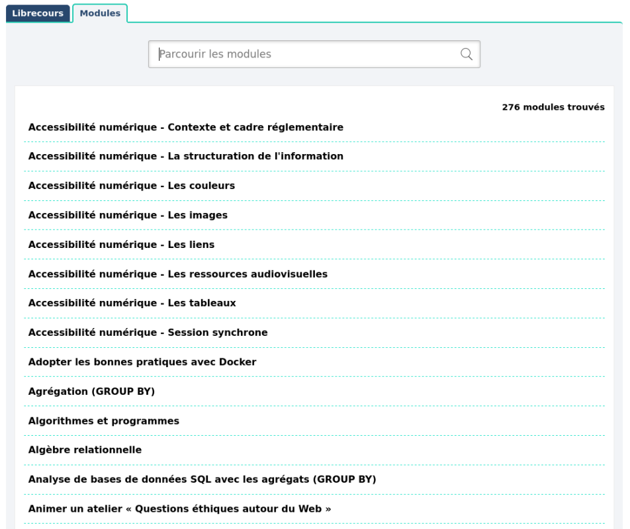
Task: Open Accessibilité numérique - Contexte et cadre réglementaire
Action: [185, 127]
